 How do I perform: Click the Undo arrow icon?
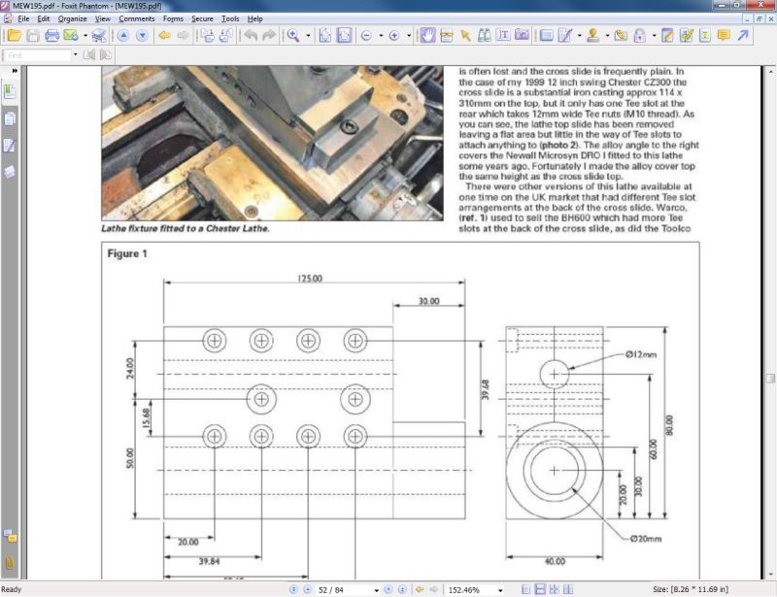point(251,36)
